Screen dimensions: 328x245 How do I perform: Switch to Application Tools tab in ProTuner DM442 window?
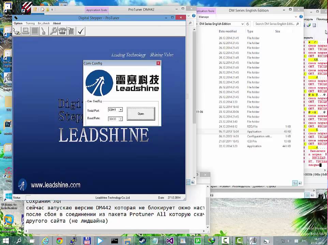click(96, 10)
